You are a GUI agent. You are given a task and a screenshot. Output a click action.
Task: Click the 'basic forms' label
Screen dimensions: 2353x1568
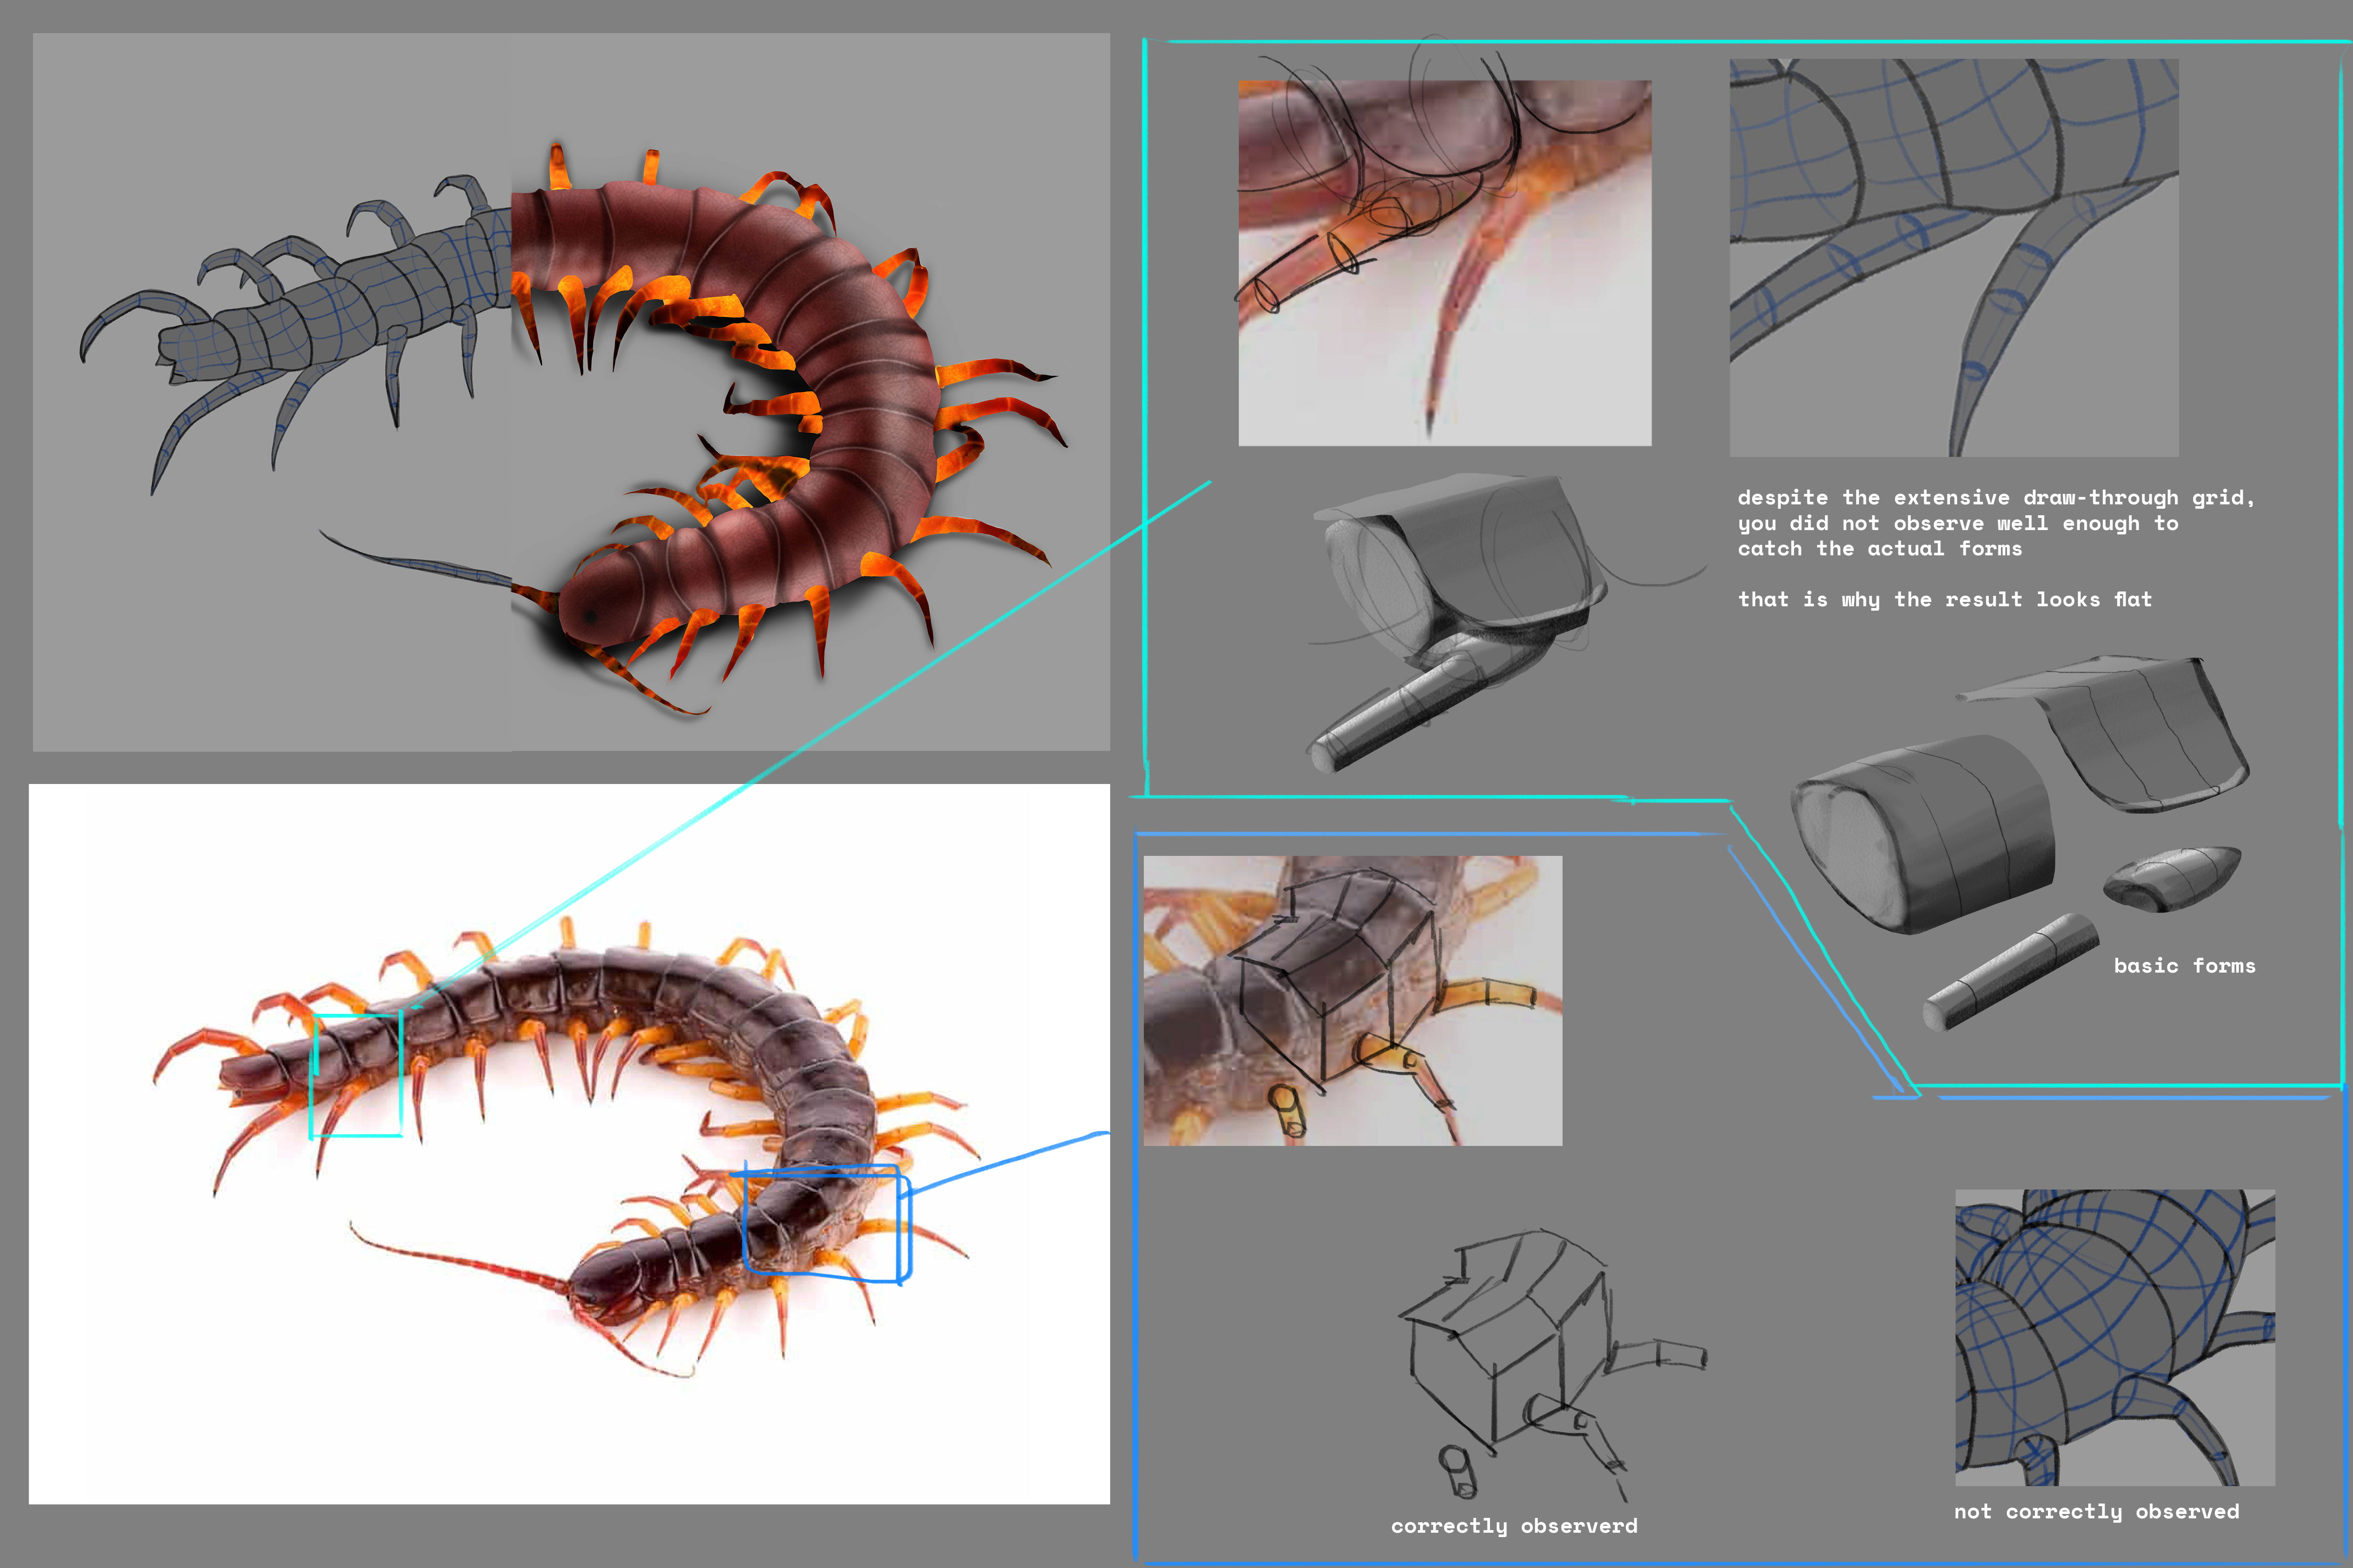[2184, 965]
